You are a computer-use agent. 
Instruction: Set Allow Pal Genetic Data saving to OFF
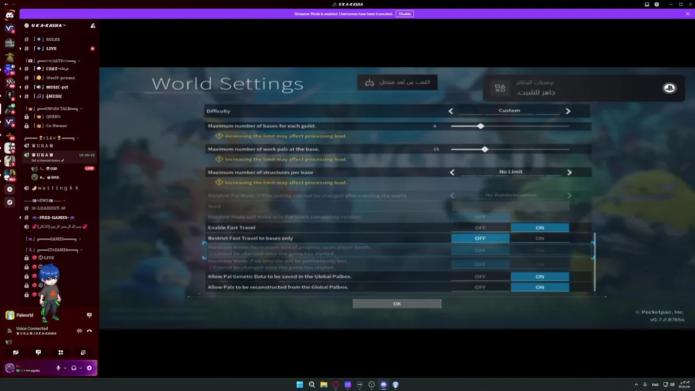tap(480, 276)
